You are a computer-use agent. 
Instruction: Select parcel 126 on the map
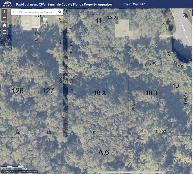18,91
